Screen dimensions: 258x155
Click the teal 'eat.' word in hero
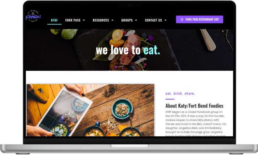coord(152,50)
